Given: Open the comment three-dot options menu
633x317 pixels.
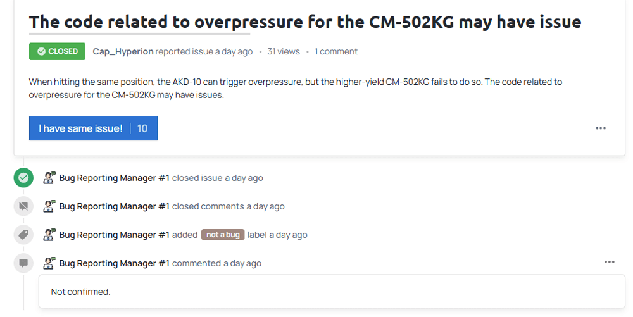Looking at the screenshot, I should click(609, 262).
